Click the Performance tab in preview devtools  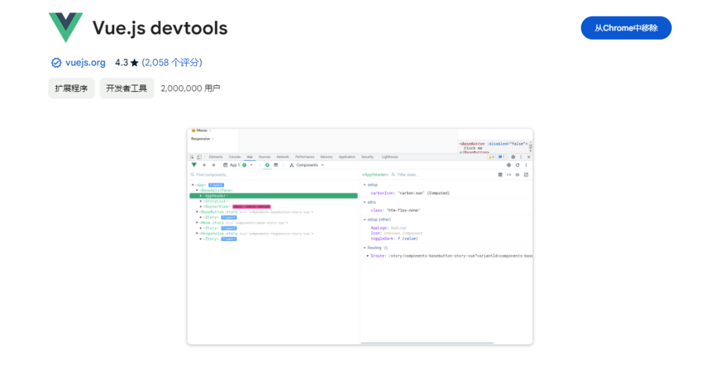coord(304,157)
